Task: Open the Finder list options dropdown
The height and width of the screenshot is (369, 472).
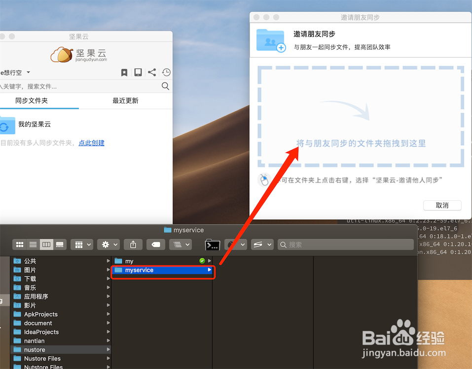Action: [x=181, y=245]
